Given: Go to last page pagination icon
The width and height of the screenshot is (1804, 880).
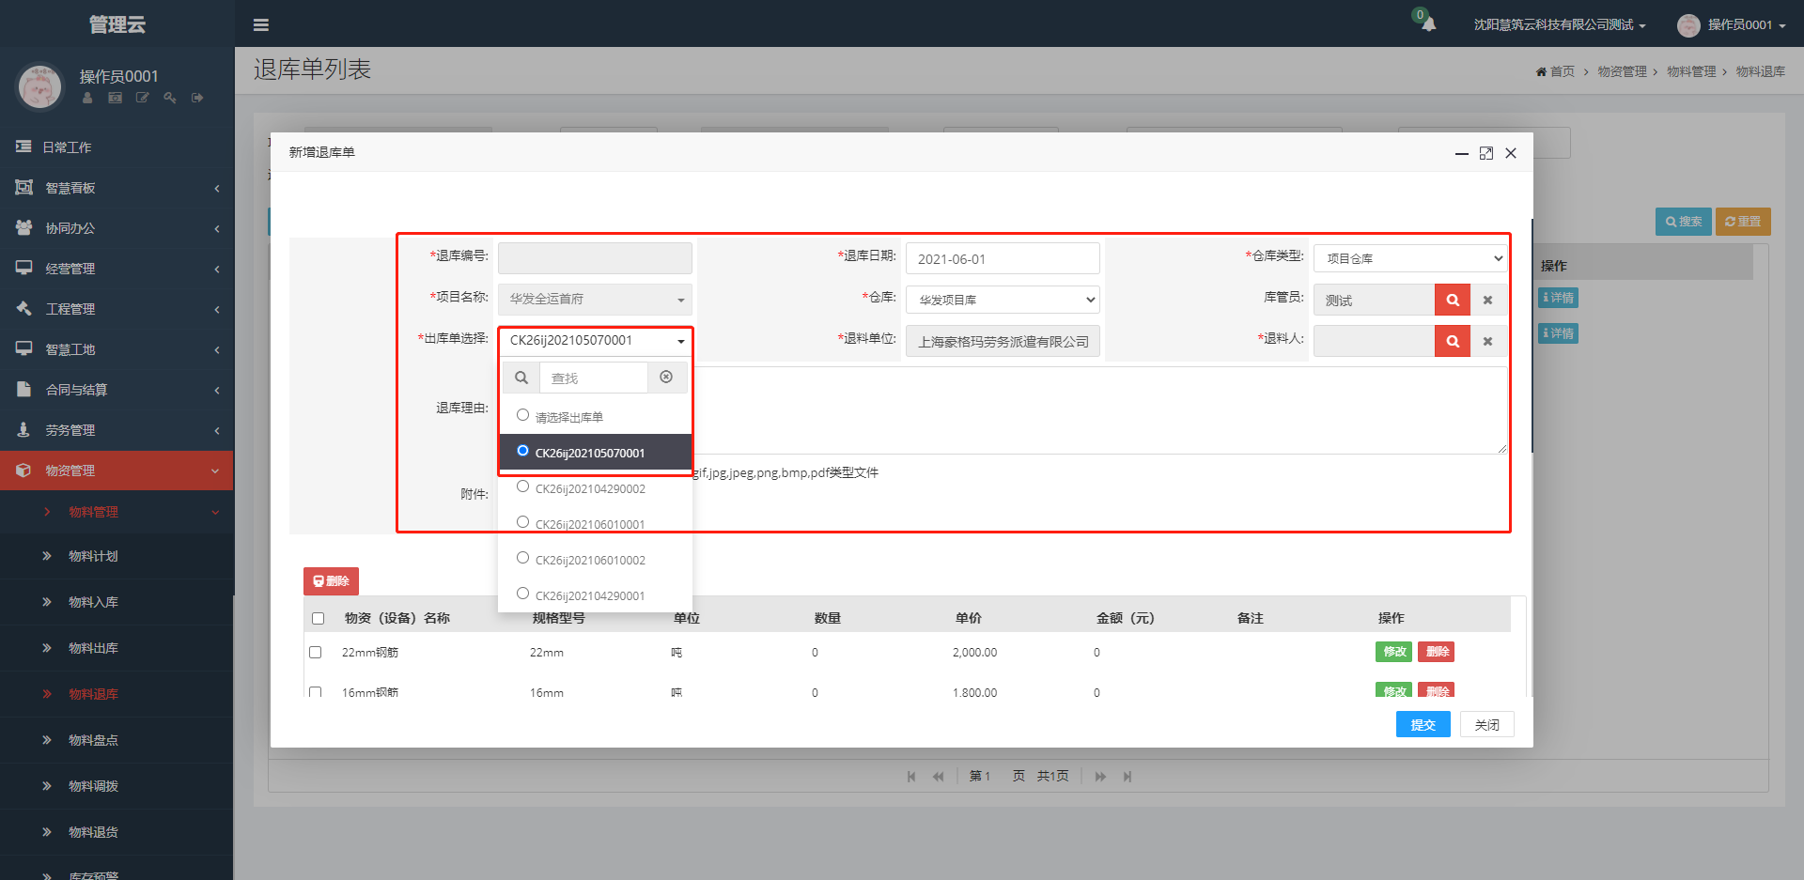Looking at the screenshot, I should pos(1127,777).
